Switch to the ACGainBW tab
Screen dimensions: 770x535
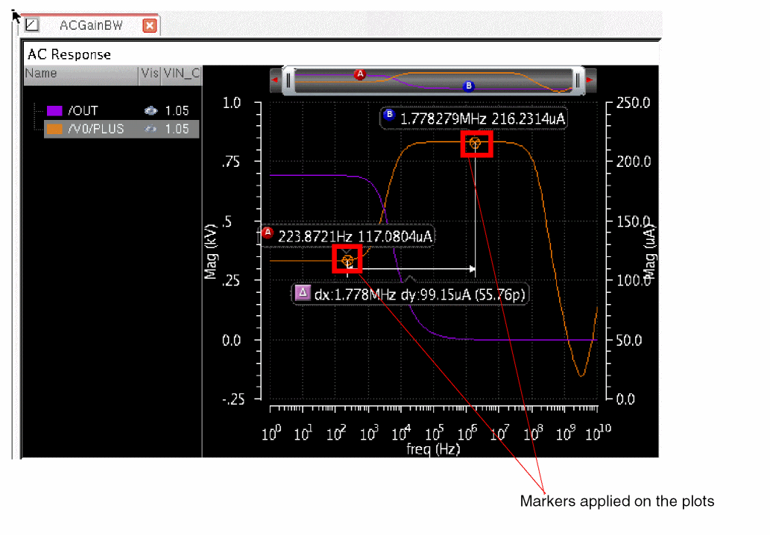91,25
